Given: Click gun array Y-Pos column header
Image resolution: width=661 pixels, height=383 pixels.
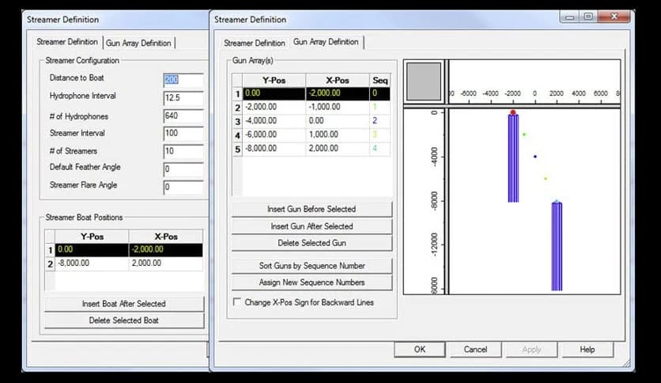Looking at the screenshot, I should point(274,80).
